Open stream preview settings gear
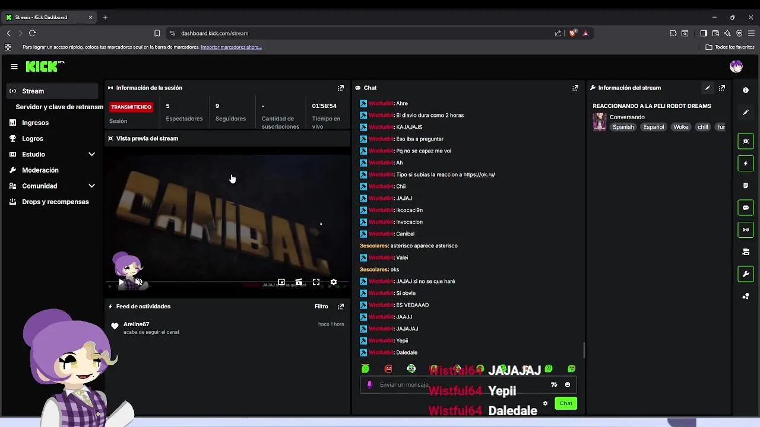Image resolution: width=760 pixels, height=427 pixels. click(x=334, y=282)
